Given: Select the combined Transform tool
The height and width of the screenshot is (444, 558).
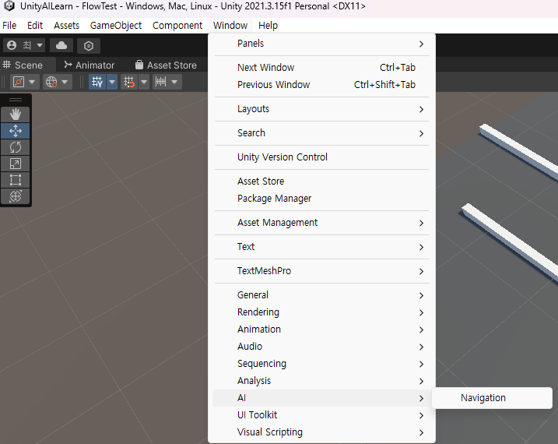Looking at the screenshot, I should (x=16, y=196).
